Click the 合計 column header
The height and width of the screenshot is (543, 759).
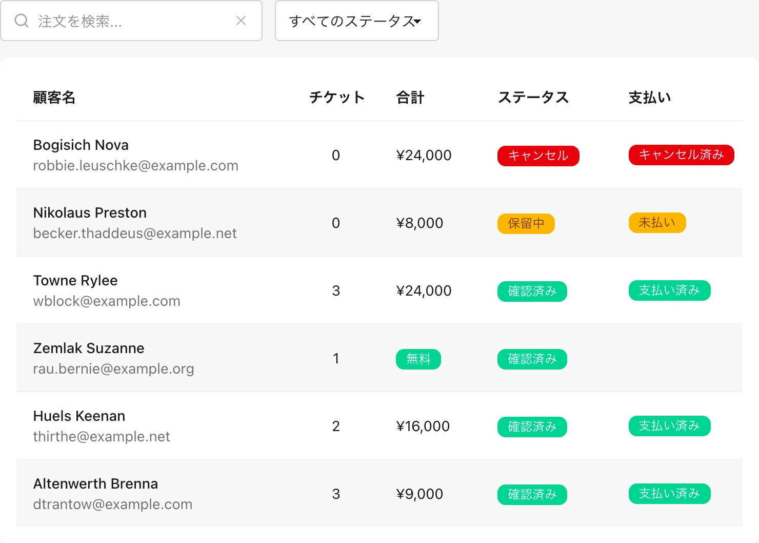pyautogui.click(x=410, y=98)
